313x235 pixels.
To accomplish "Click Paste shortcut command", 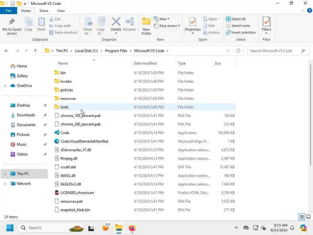I will point(63,32).
